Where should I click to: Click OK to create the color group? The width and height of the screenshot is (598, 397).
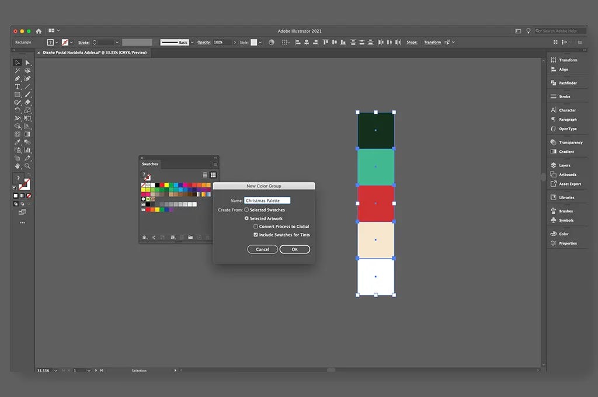click(295, 249)
